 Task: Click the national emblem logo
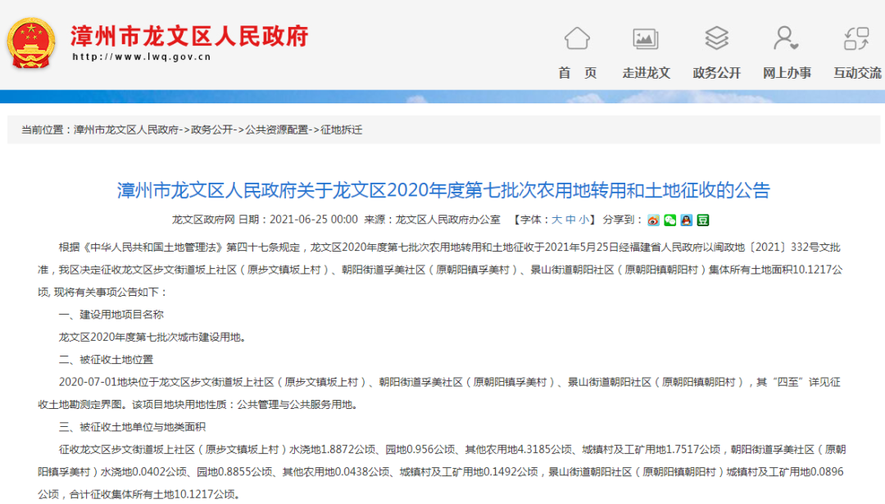click(x=31, y=43)
